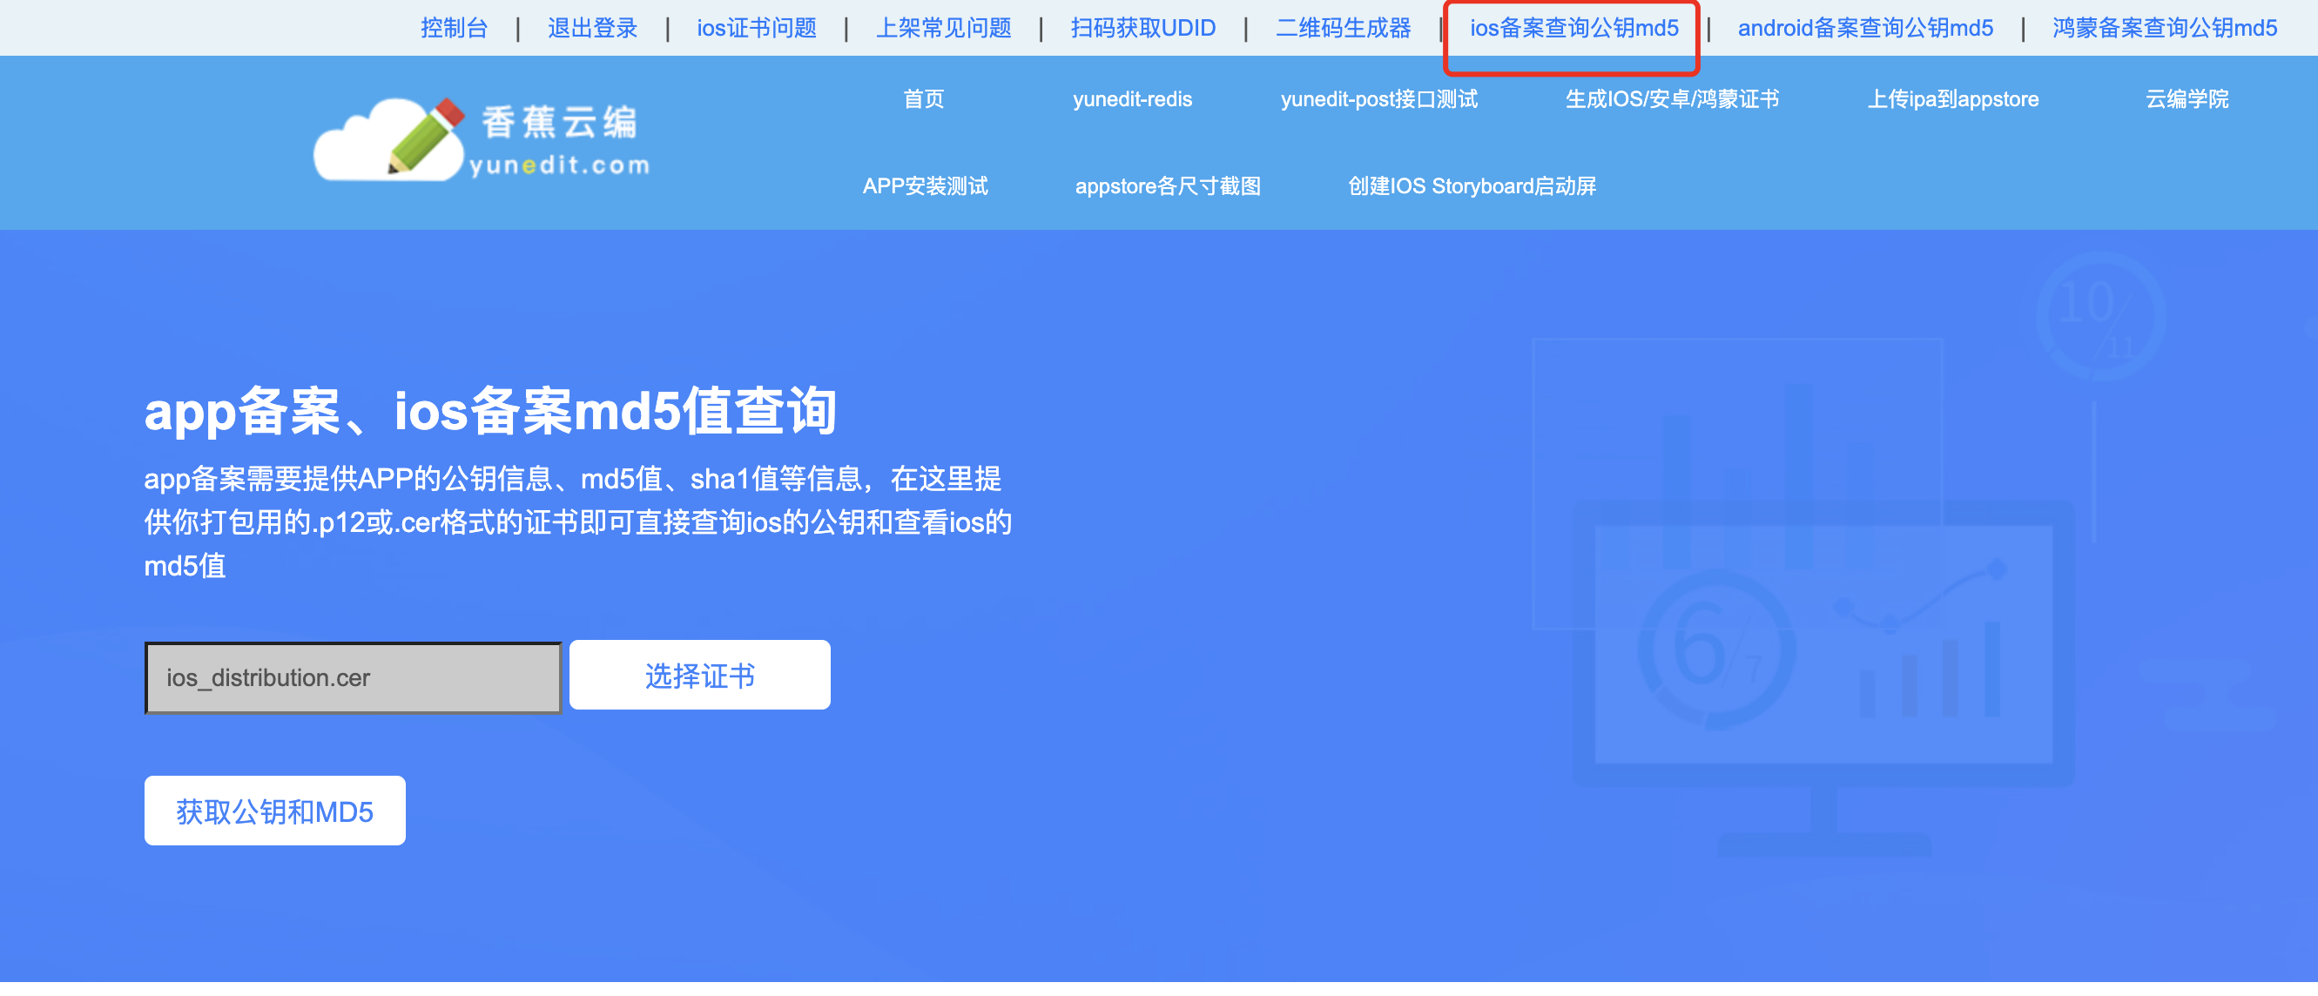Open ios证书问题 top link

tap(756, 28)
